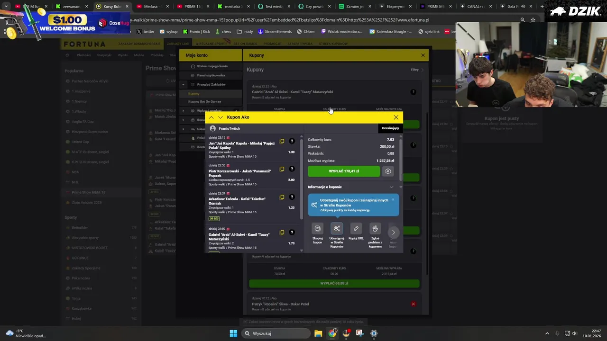The width and height of the screenshot is (607, 341).
Task: Open cashout settings gear icon
Action: (x=388, y=171)
